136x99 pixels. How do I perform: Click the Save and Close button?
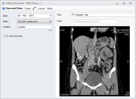(x=13, y=8)
